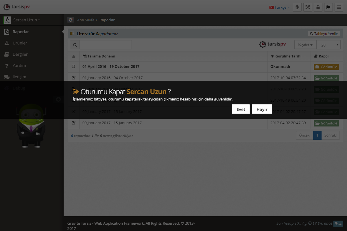Expand the Kaydet dropdown
347x231 pixels.
click(305, 45)
